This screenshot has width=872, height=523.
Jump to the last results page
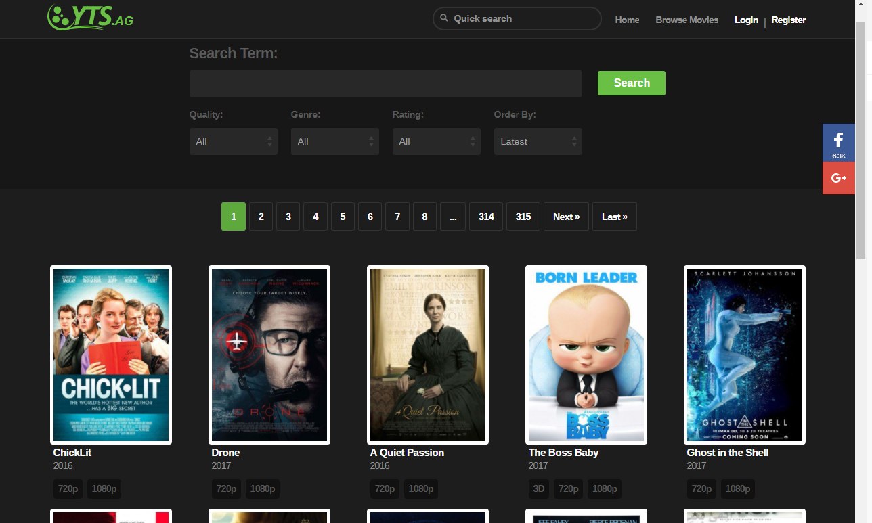coord(614,216)
